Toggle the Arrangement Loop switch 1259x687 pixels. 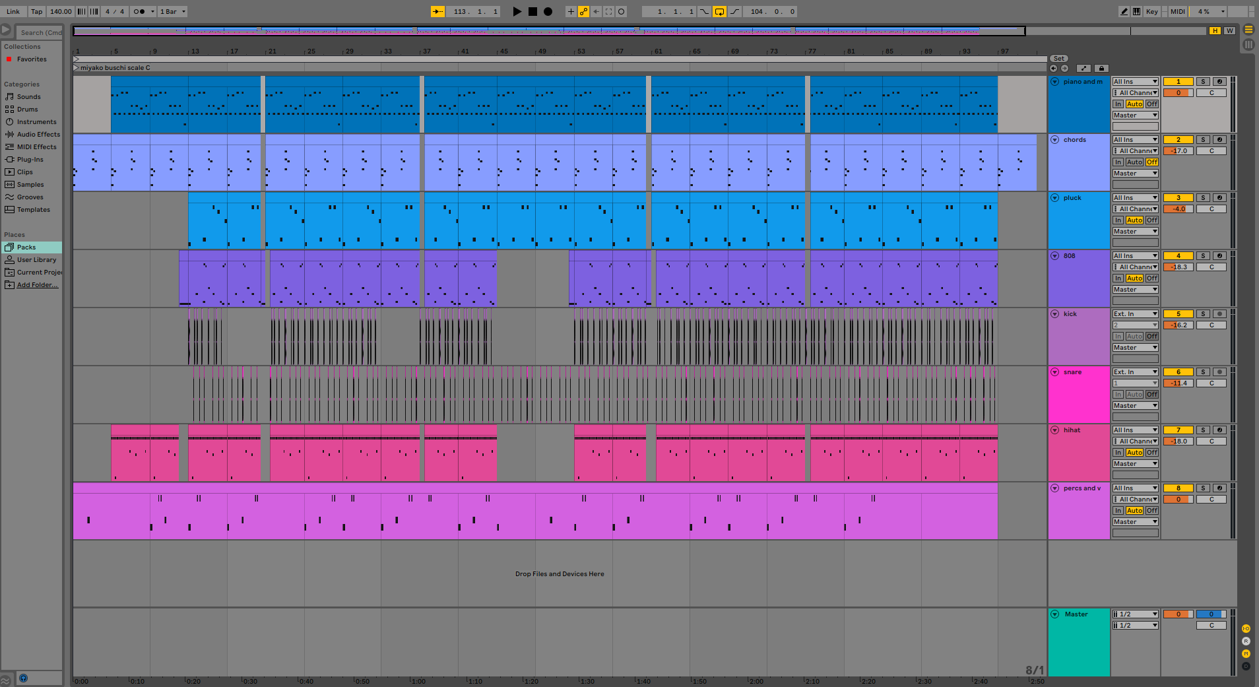click(x=719, y=11)
